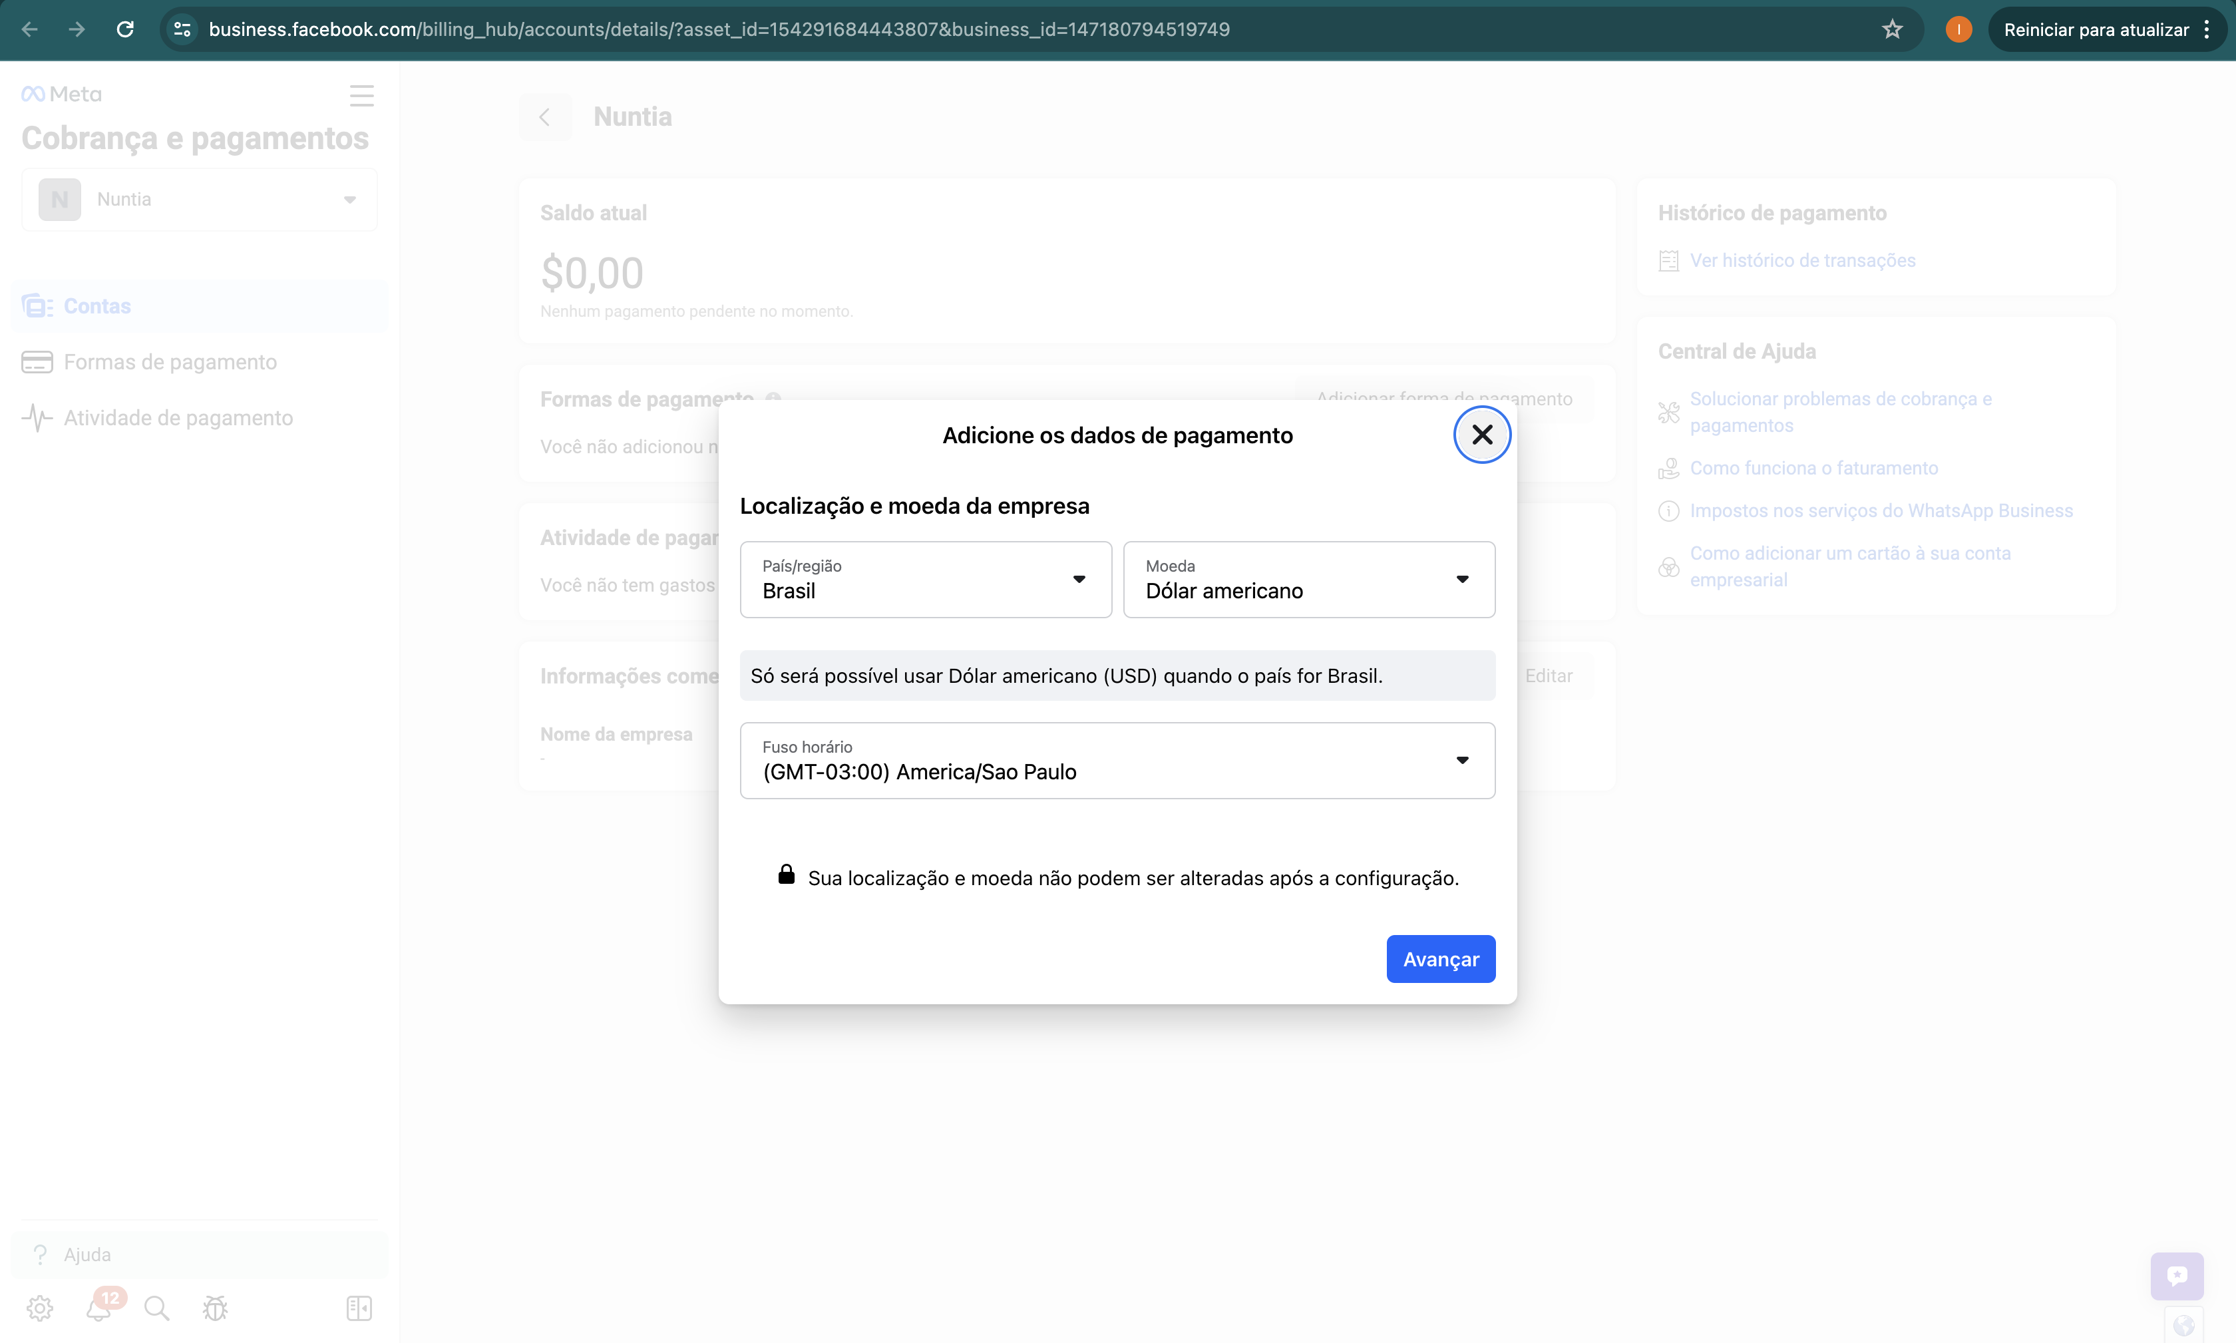Click the lock icon beside location warning

click(787, 874)
